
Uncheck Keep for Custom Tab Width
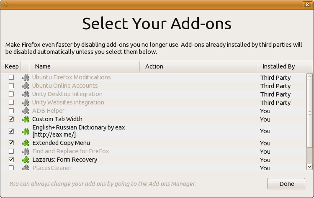(11, 119)
